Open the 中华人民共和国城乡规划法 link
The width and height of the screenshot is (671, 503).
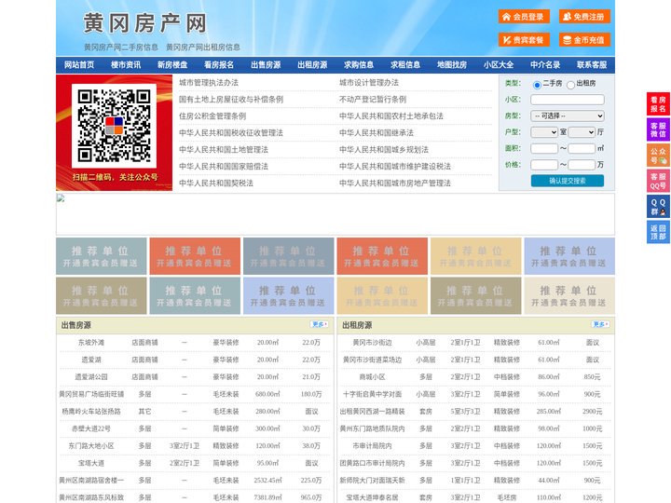point(384,149)
